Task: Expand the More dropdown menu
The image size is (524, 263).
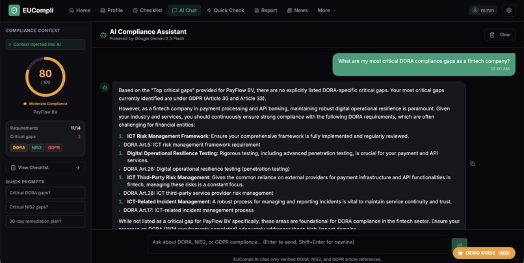Action: [x=326, y=10]
